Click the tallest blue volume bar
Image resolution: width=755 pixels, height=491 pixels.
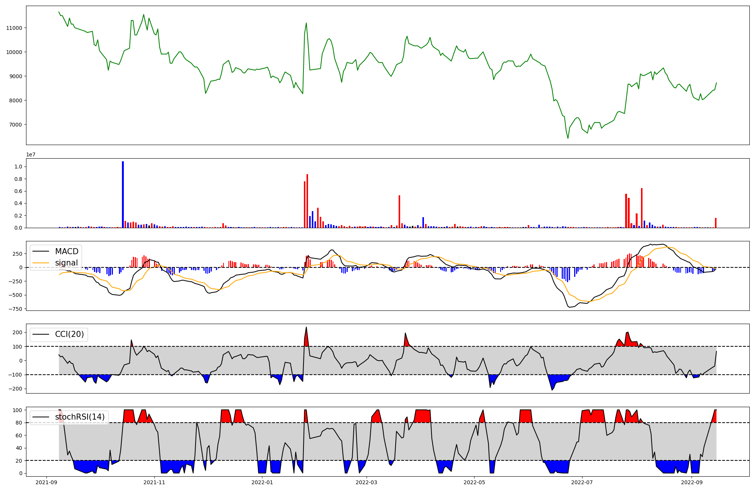tap(123, 195)
